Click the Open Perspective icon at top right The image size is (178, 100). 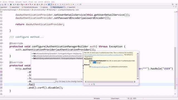pyautogui.click(x=176, y=4)
